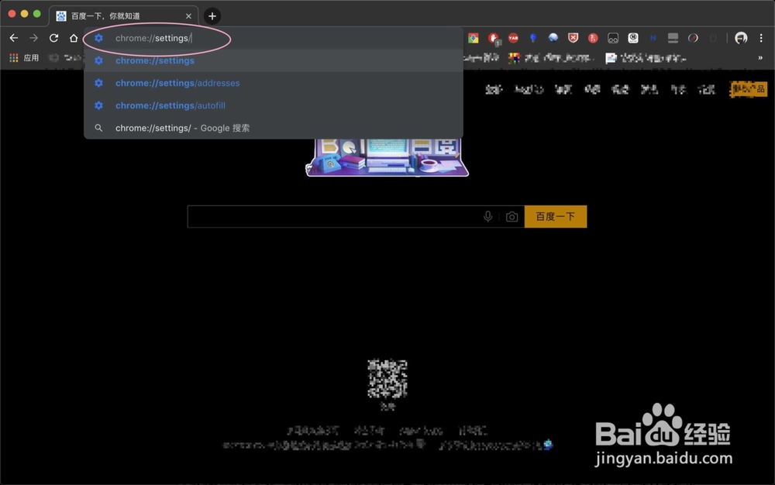
Task: Open the Chrome home page icon
Action: pyautogui.click(x=73, y=37)
